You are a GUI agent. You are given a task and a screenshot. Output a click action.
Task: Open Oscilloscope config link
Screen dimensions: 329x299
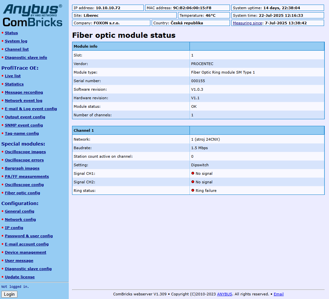[24, 185]
